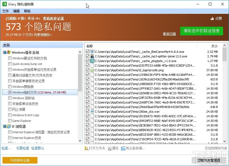The image size is (229, 166).
Task: Click 添加到排除列表 link
Action: [x=216, y=148]
